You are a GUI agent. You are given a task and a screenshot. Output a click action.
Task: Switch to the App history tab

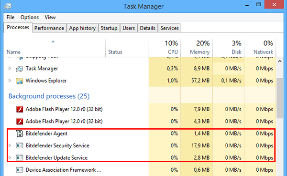82,28
